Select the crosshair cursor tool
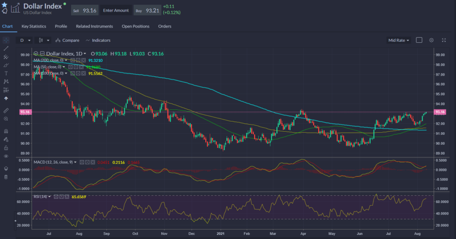456x239 pixels. [x=6, y=40]
